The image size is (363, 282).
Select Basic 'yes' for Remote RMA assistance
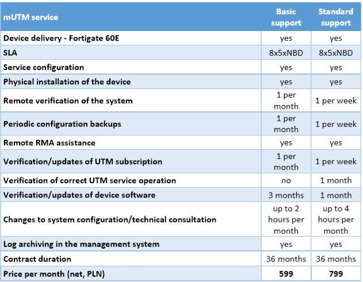[286, 143]
